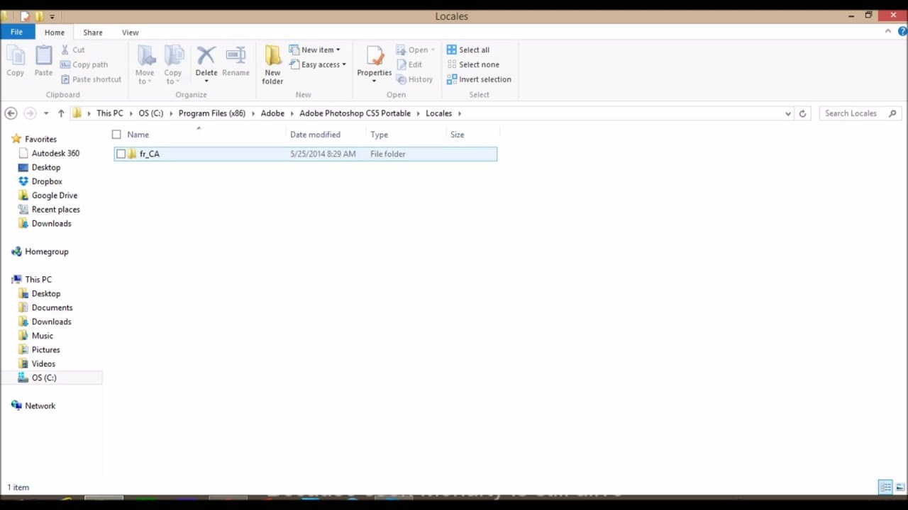This screenshot has height=510, width=908.
Task: Switch to Large icons view in status bar
Action: pyautogui.click(x=900, y=487)
